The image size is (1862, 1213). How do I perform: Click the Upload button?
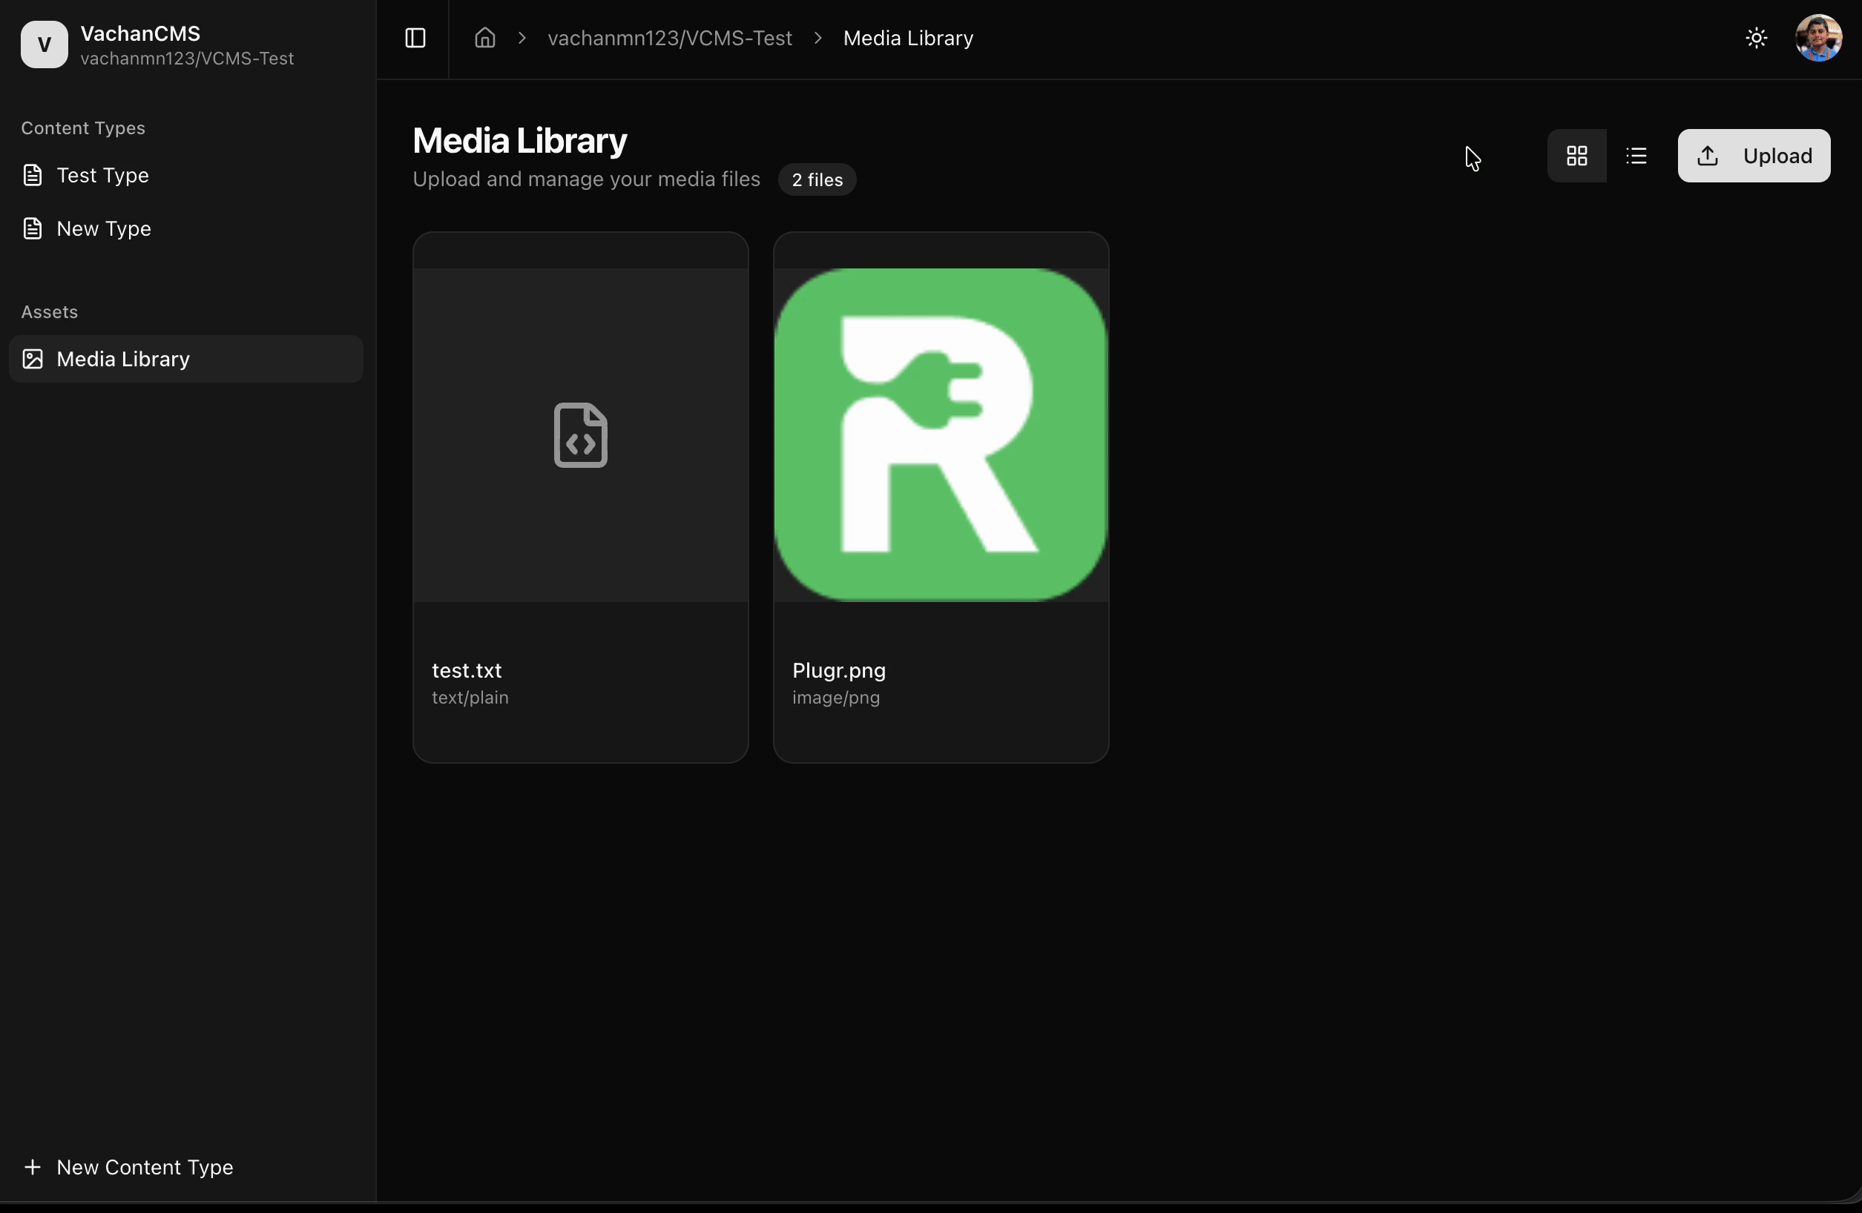1753,156
